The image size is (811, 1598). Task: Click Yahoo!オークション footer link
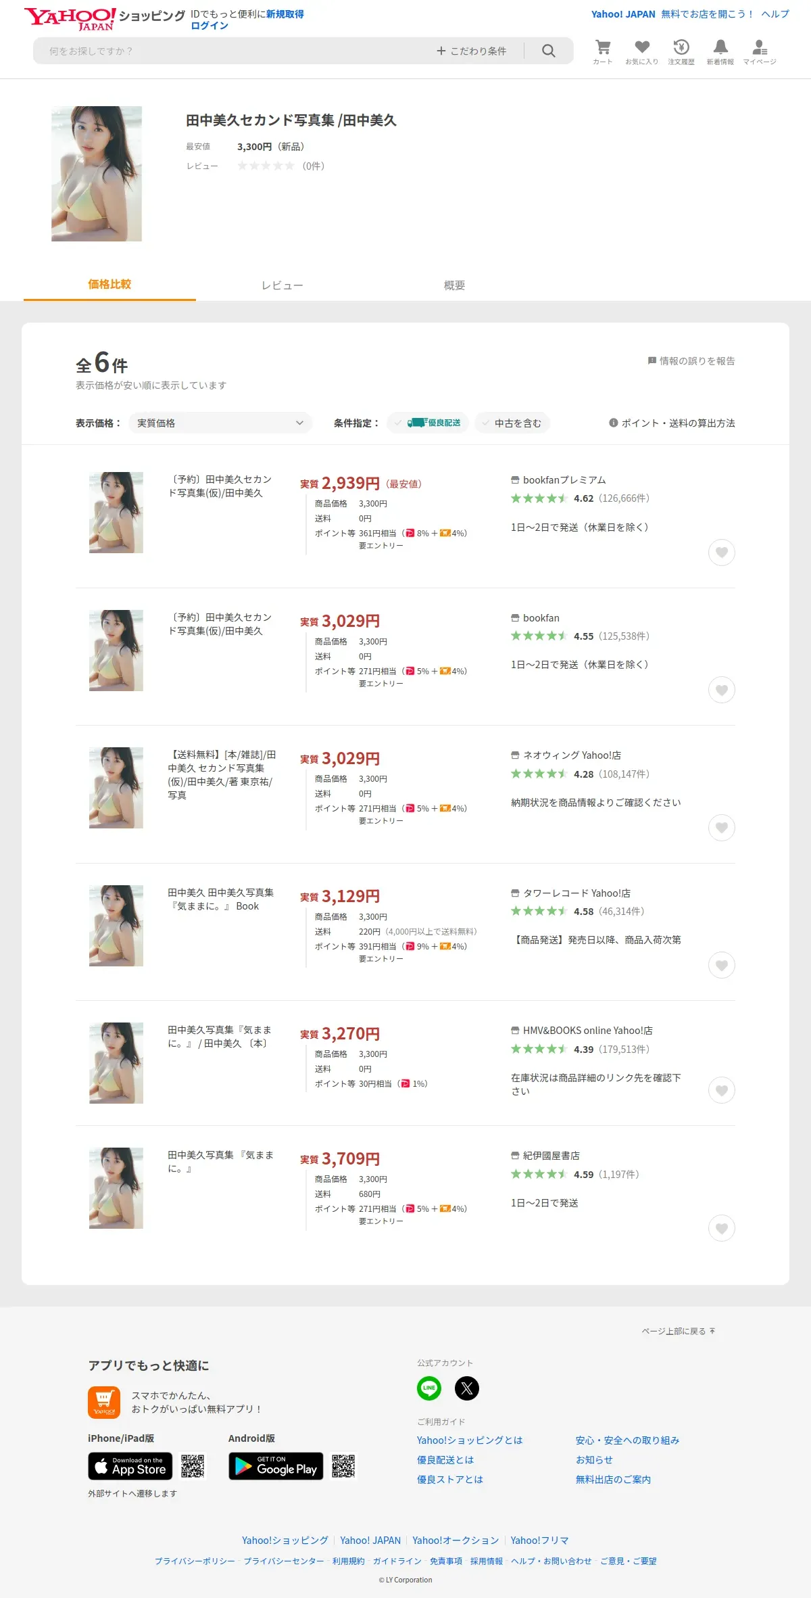(x=456, y=1541)
